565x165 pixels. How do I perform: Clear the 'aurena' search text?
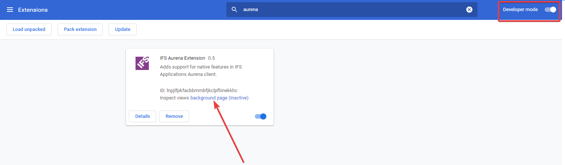pyautogui.click(x=469, y=10)
